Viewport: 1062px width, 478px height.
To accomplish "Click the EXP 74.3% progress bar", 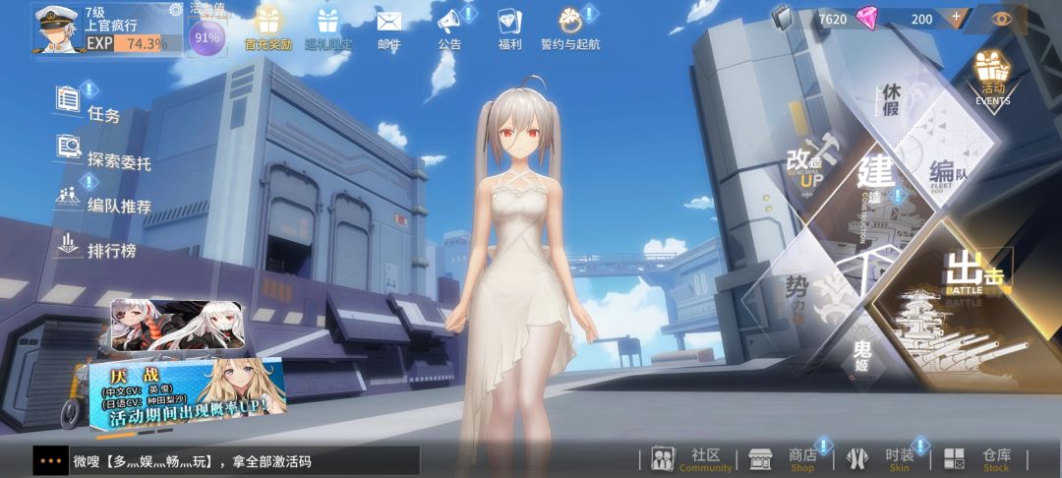I will tap(134, 43).
